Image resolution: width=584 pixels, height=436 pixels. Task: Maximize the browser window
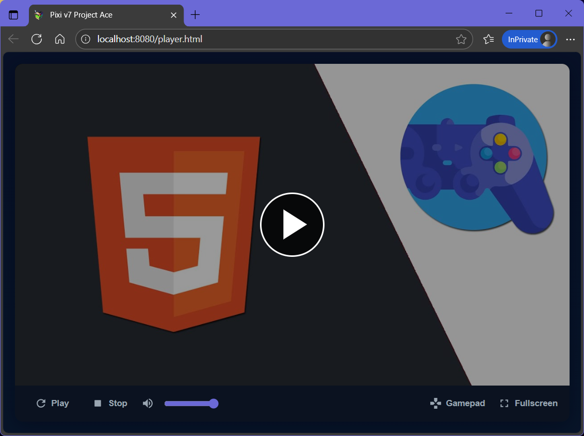point(539,13)
